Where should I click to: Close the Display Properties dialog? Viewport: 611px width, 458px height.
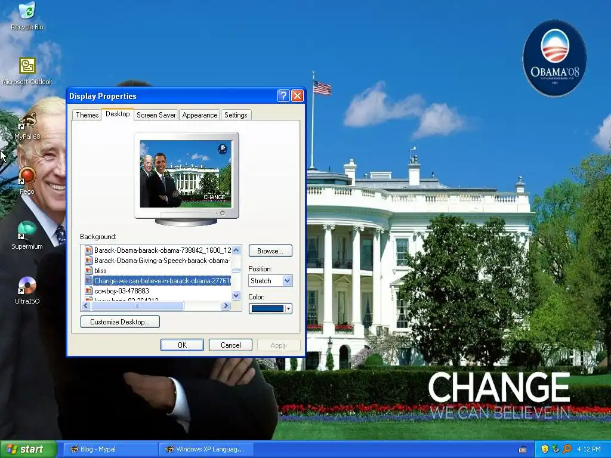(x=297, y=96)
